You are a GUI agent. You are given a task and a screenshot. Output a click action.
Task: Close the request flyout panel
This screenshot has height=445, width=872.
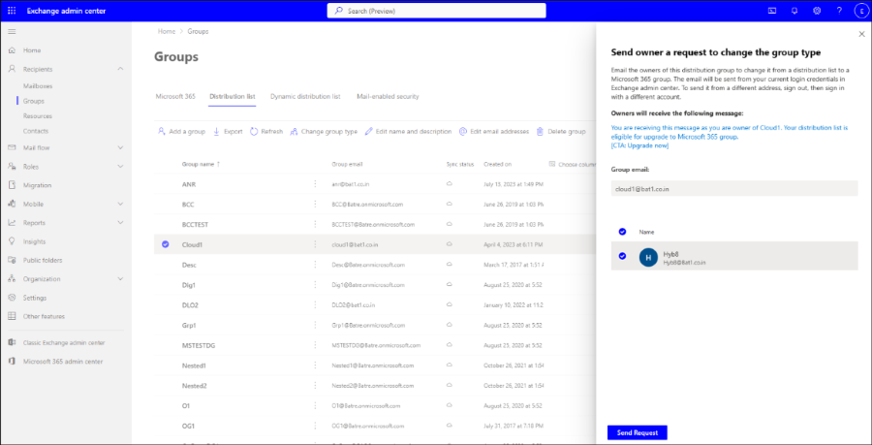tap(862, 35)
